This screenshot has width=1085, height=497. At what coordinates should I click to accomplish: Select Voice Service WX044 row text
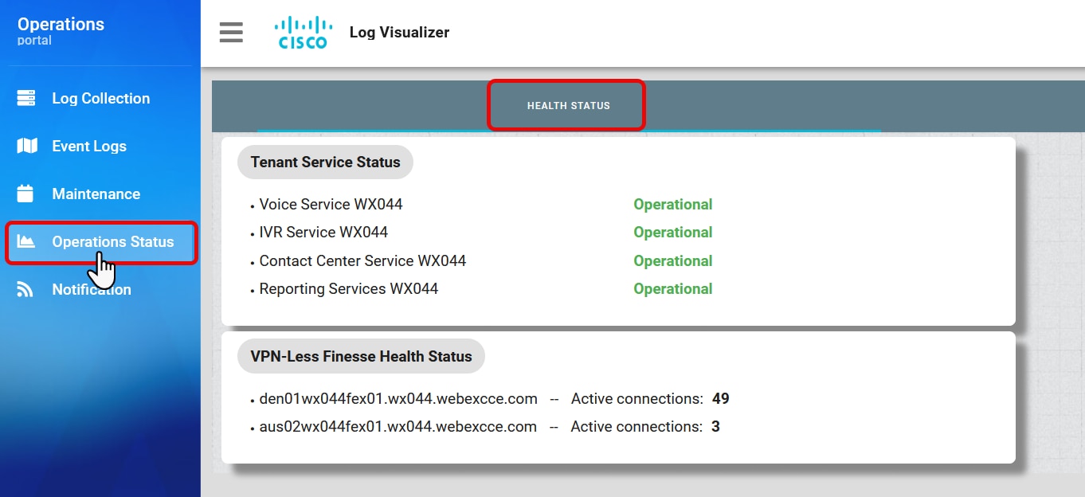(331, 205)
